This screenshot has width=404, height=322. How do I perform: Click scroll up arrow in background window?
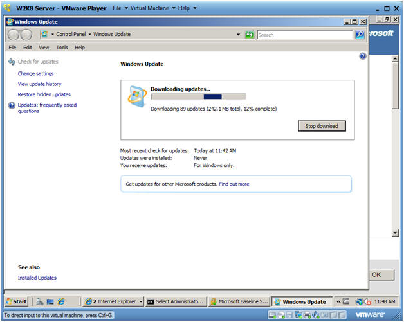pos(395,58)
